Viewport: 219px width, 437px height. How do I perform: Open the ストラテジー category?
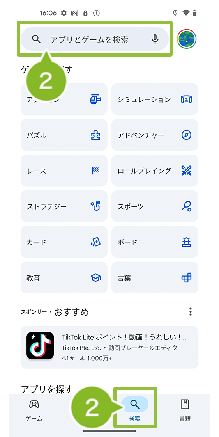[64, 206]
